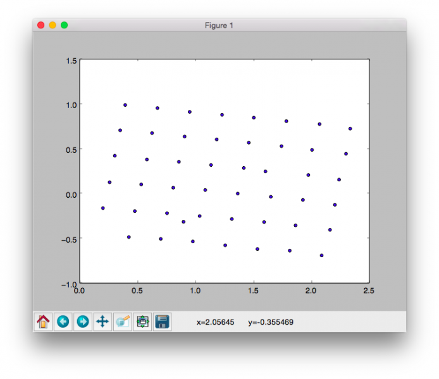Click the topmost data point near y=1.0
Image resolution: width=439 pixels, height=379 pixels.
125,105
